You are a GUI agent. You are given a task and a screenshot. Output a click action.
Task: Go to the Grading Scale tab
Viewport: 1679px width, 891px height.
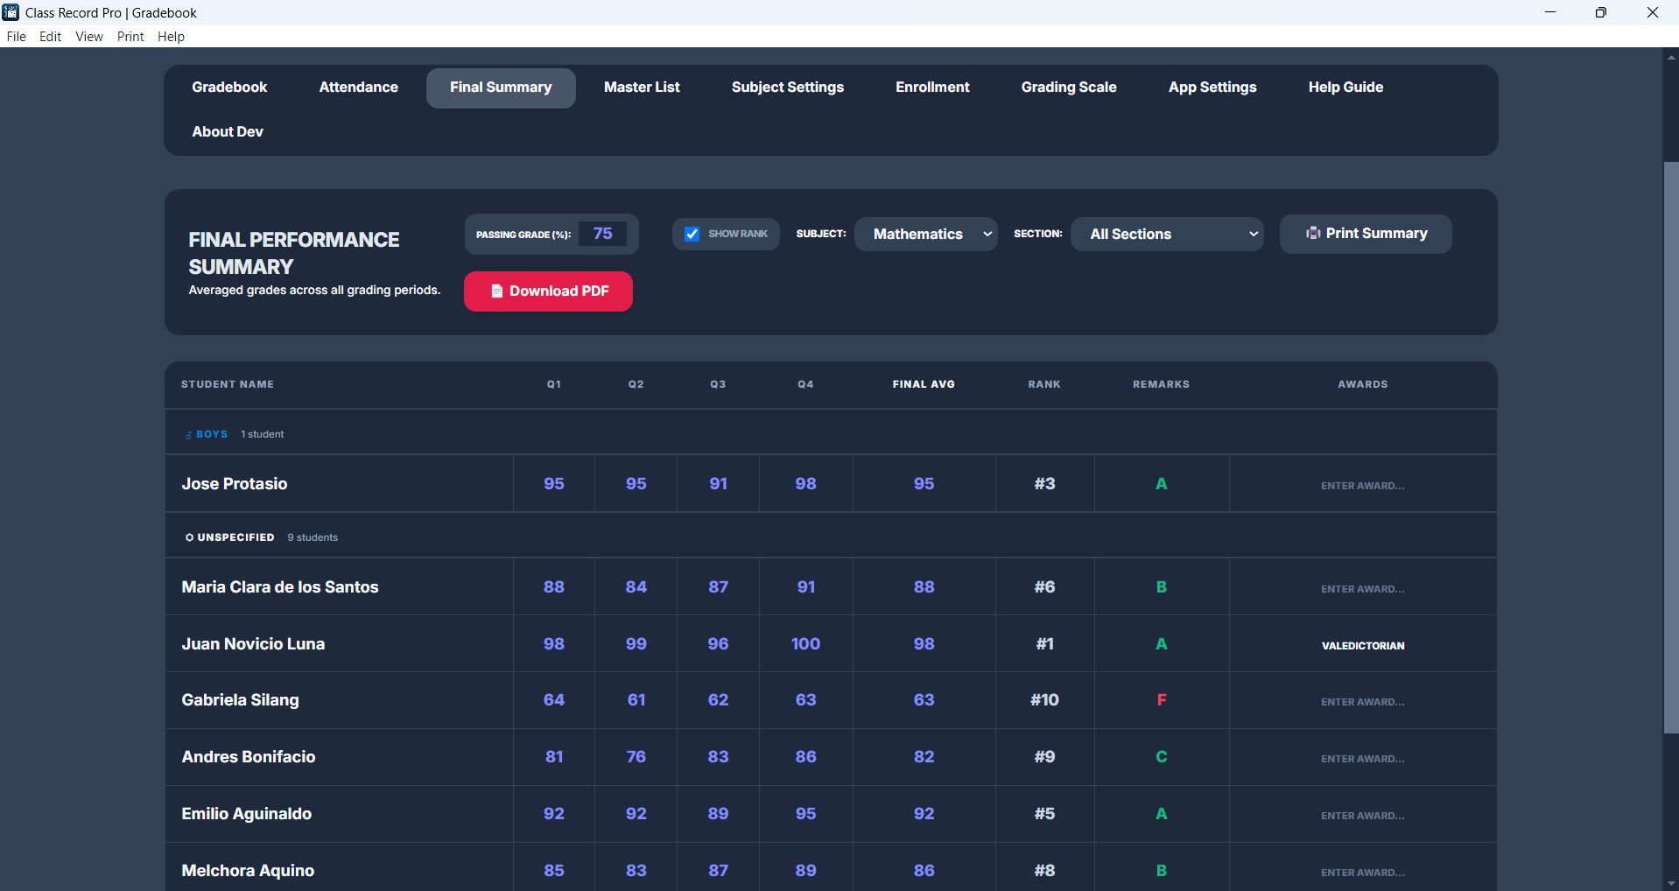tap(1068, 88)
